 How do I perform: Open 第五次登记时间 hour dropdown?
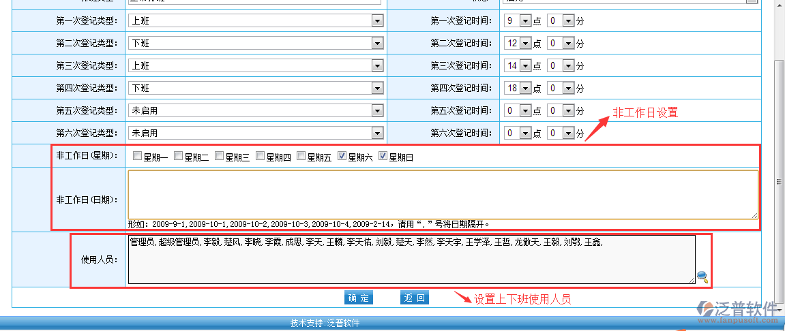pos(517,110)
